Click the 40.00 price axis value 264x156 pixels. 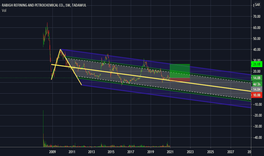click(x=257, y=50)
